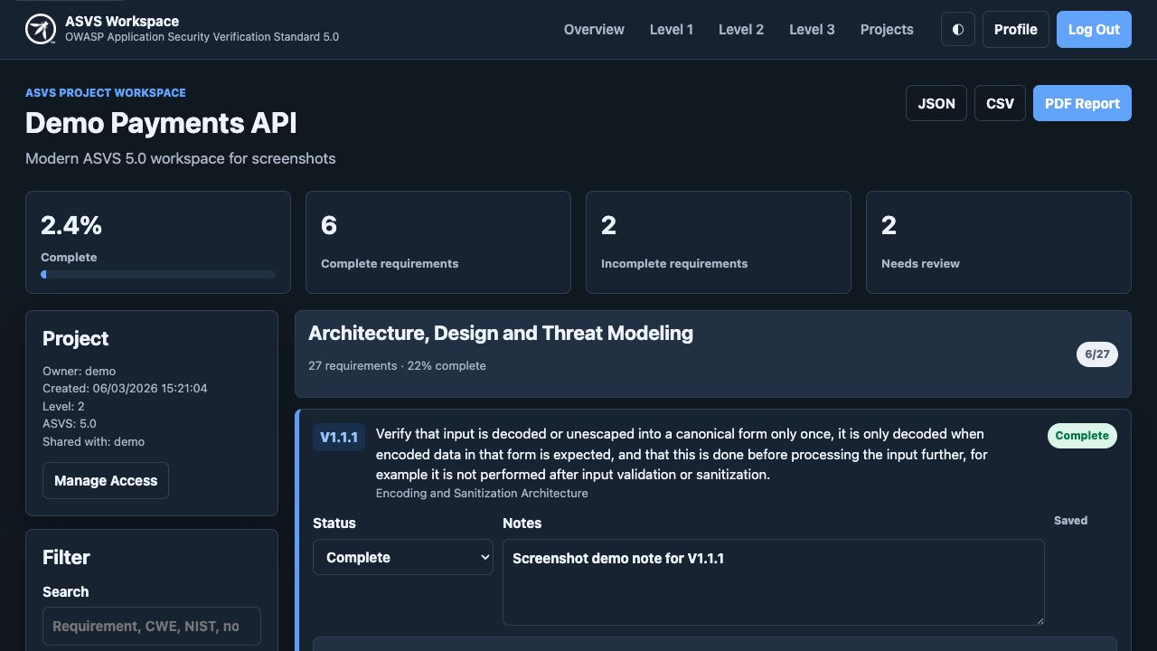The height and width of the screenshot is (651, 1157).
Task: Click the 'Level: 2' project text
Action: click(63, 406)
